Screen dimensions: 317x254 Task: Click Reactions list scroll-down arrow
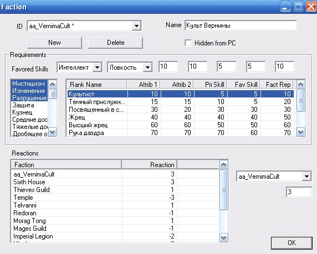click(x=223, y=237)
